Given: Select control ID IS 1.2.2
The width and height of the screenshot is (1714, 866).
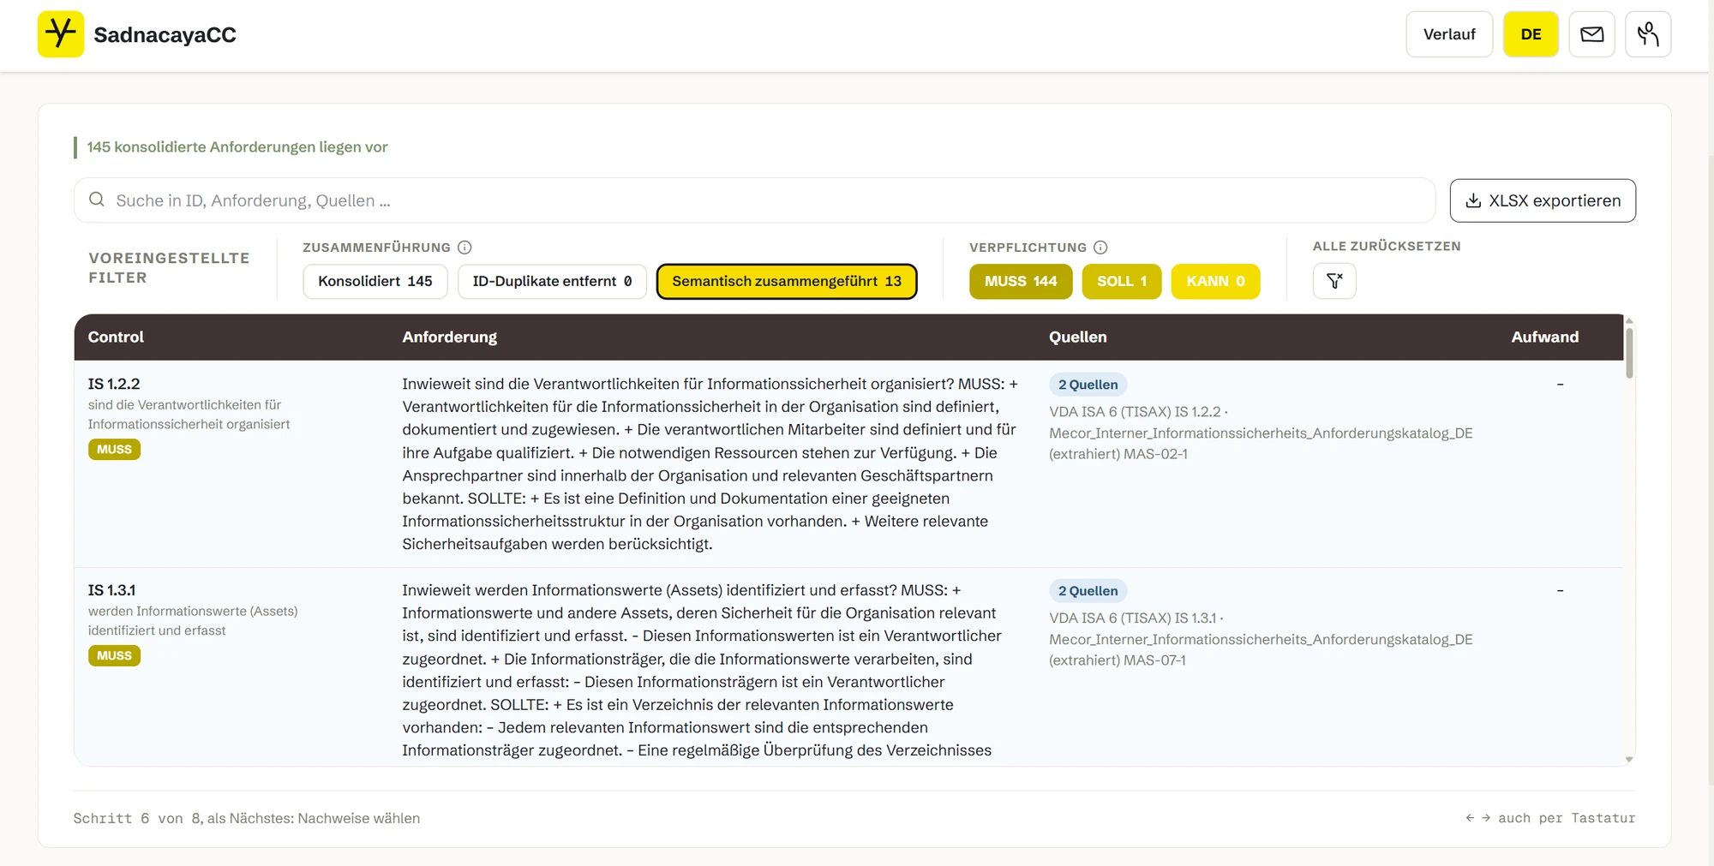Looking at the screenshot, I should pos(114,384).
